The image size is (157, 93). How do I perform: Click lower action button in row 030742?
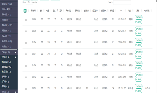pos(139,79)
